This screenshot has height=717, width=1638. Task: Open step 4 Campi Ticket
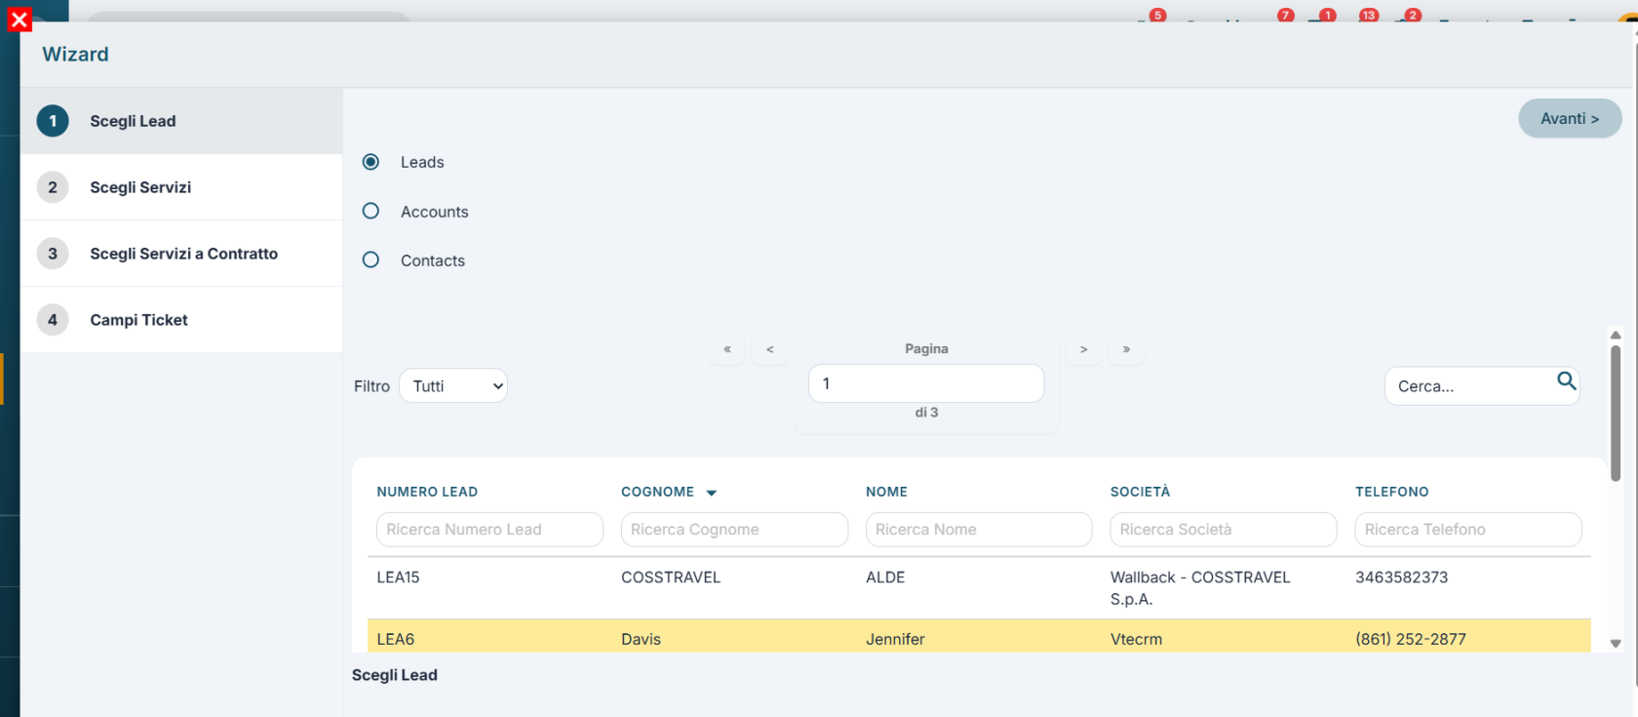181,320
